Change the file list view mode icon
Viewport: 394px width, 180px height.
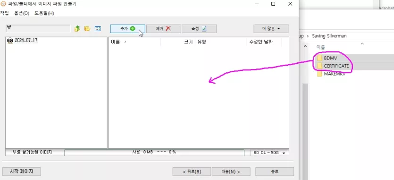pyautogui.click(x=98, y=29)
